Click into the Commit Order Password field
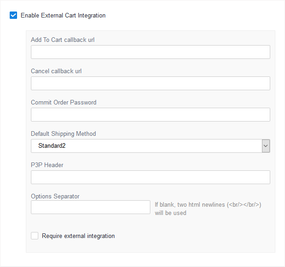The height and width of the screenshot is (267, 285). 150,115
